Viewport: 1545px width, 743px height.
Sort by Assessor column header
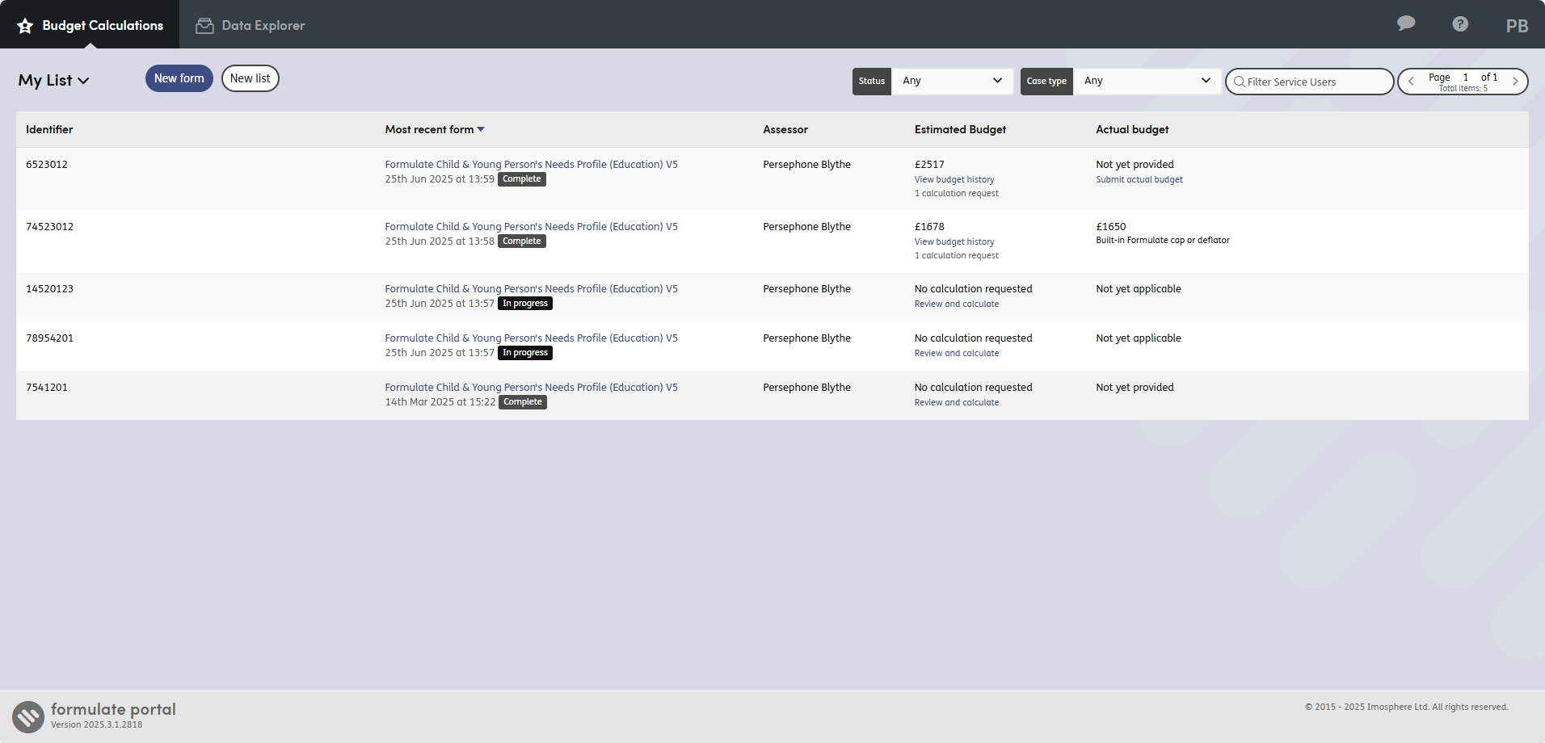click(x=785, y=129)
